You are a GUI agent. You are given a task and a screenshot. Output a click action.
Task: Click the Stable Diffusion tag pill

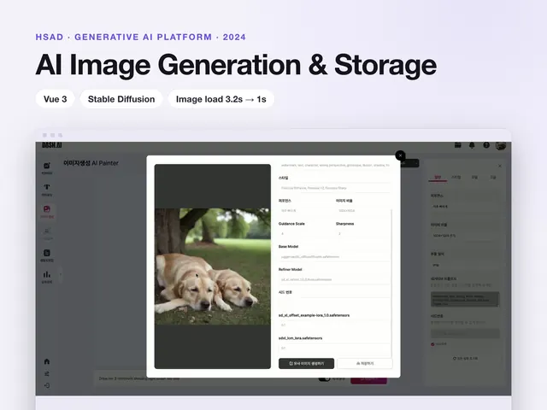[121, 99]
